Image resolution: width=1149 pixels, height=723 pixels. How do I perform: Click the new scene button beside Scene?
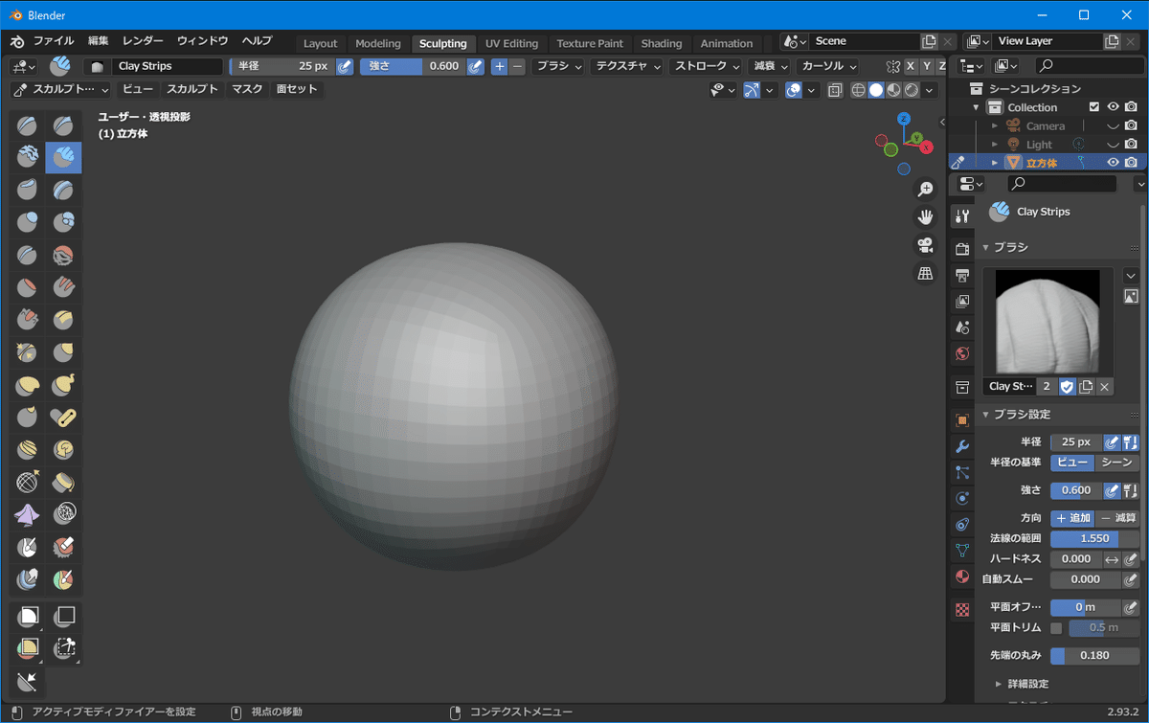pyautogui.click(x=929, y=41)
